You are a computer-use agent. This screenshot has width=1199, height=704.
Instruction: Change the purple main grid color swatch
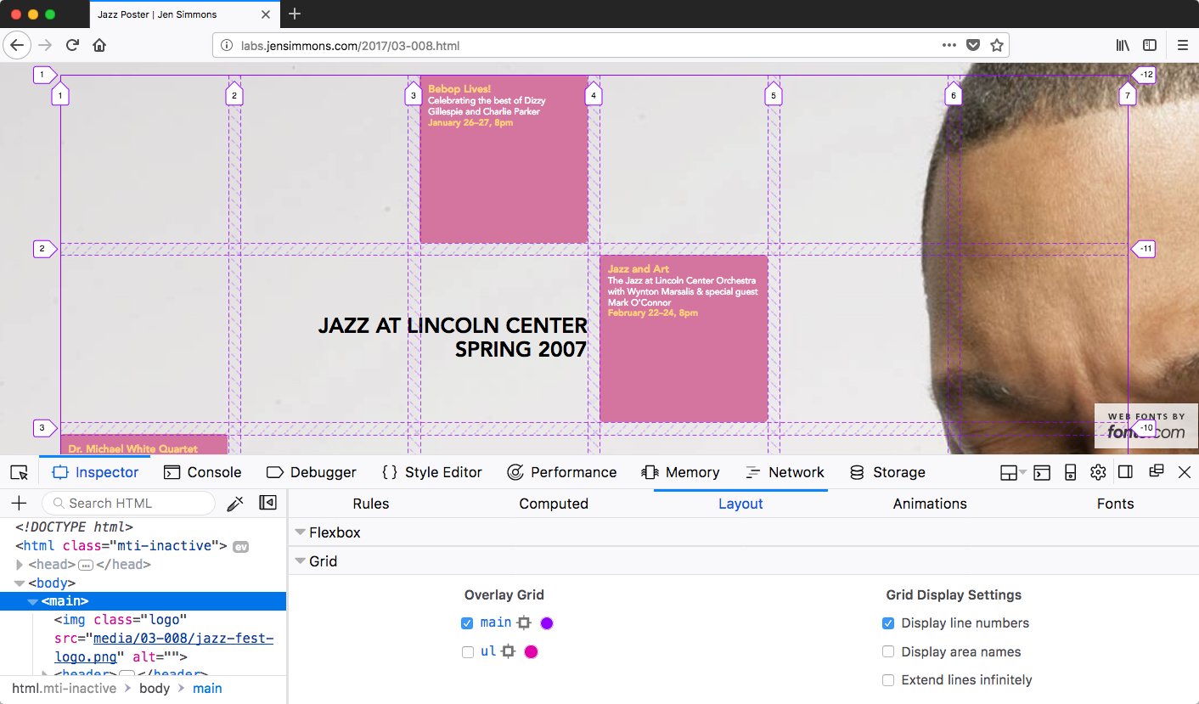(x=547, y=623)
